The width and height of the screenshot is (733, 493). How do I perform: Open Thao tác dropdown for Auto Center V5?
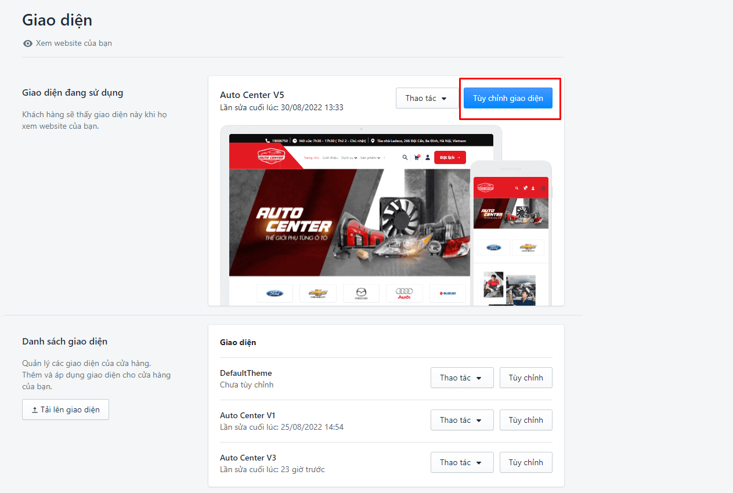point(427,98)
